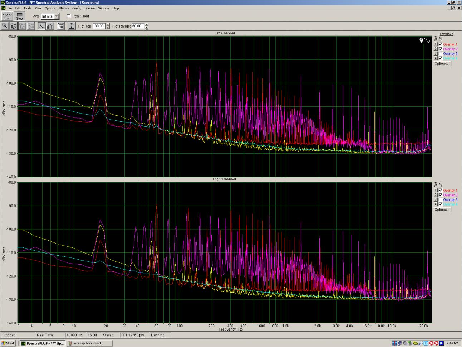The height and width of the screenshot is (347, 462).
Task: Uncheck Overlay 4 in Right Channel panel
Action: pos(441,204)
